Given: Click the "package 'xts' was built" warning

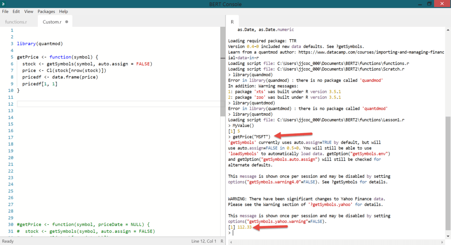Looking at the screenshot, I should [285, 92].
